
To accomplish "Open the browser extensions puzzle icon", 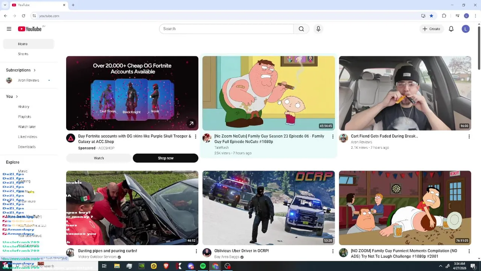I will point(444,16).
